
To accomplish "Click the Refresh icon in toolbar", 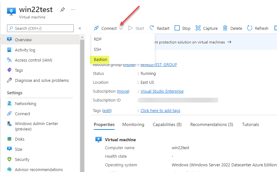I will pyautogui.click(x=250, y=28).
